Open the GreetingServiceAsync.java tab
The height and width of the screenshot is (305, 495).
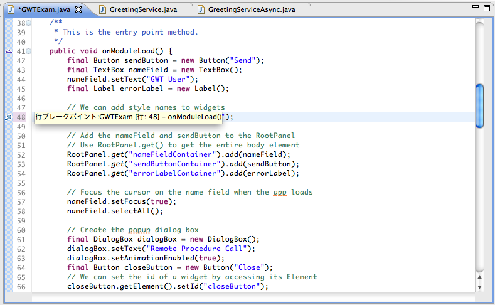click(250, 9)
